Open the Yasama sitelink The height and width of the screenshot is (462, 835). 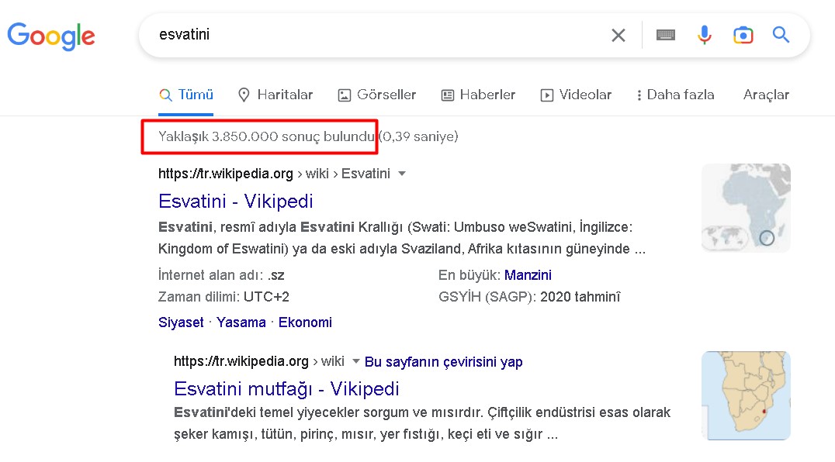241,322
